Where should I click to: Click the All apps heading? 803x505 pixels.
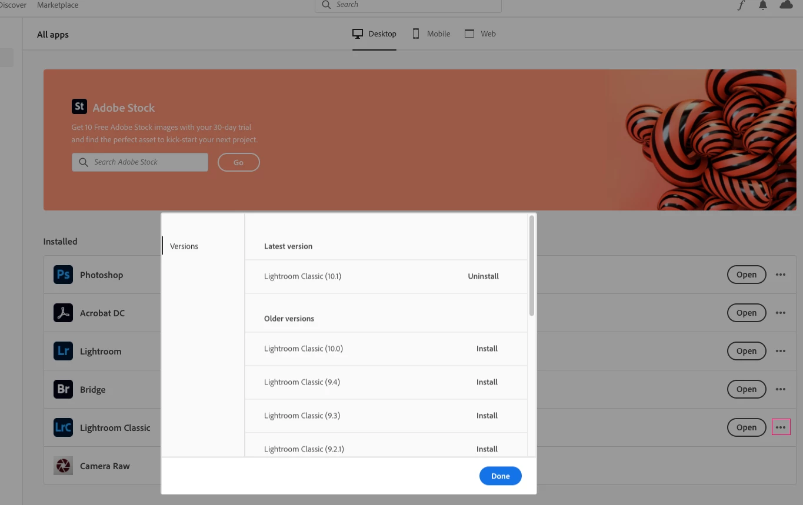53,35
